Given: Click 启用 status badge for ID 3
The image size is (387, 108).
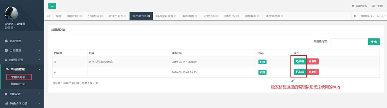Looking at the screenshot, I should coord(262,62).
